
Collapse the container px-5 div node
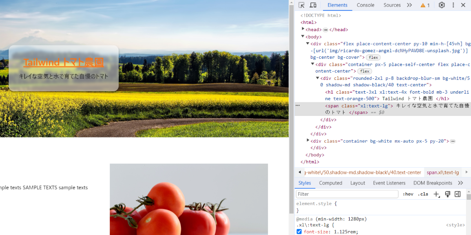(313, 64)
